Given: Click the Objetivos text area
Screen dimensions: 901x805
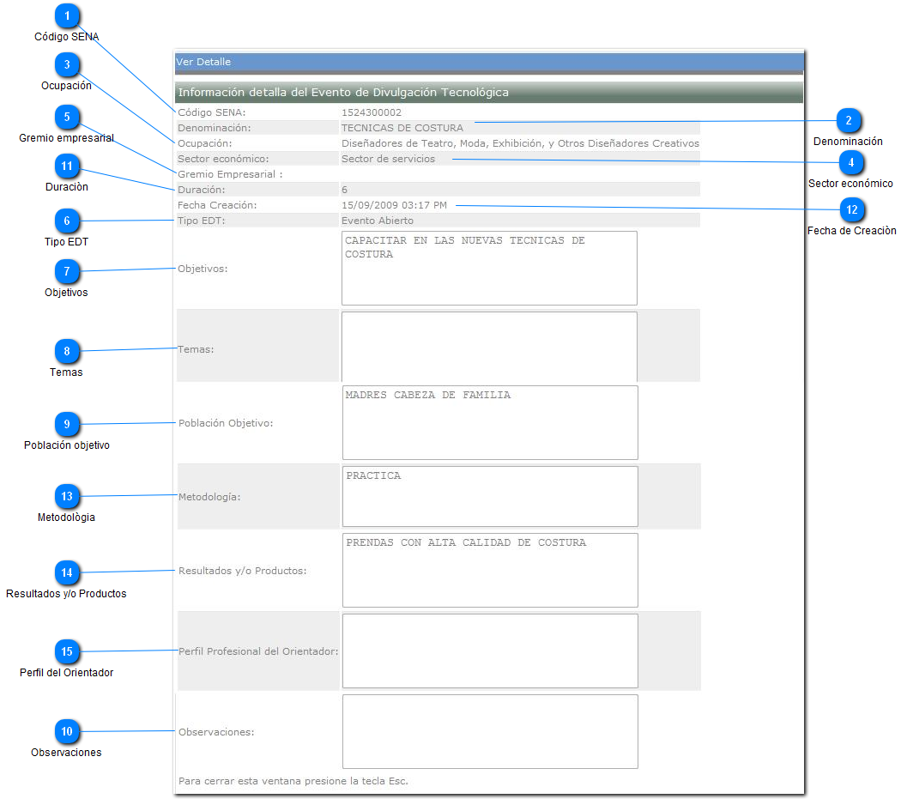Looking at the screenshot, I should tap(489, 268).
